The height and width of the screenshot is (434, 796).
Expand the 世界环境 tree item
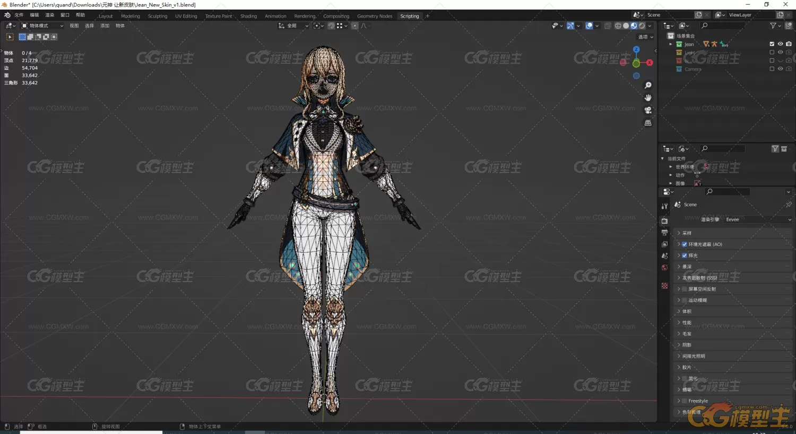click(671, 166)
